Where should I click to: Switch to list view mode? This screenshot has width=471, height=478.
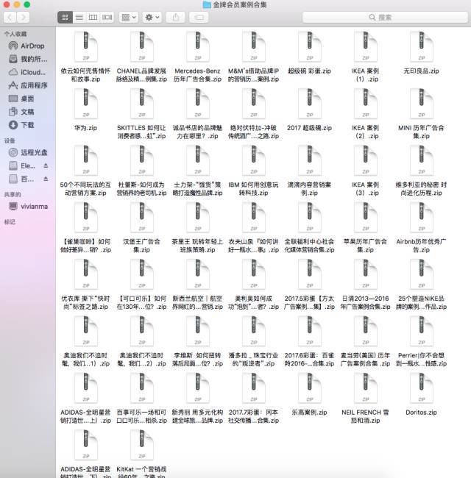(x=79, y=18)
